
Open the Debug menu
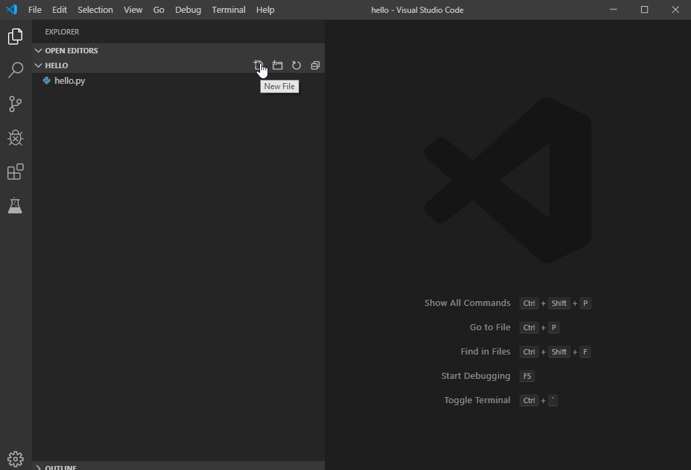click(188, 10)
